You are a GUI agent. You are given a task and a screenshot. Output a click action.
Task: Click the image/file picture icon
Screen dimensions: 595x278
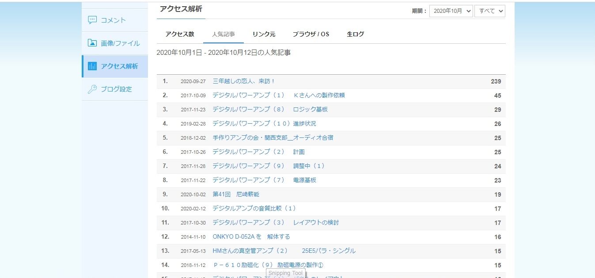tap(92, 43)
